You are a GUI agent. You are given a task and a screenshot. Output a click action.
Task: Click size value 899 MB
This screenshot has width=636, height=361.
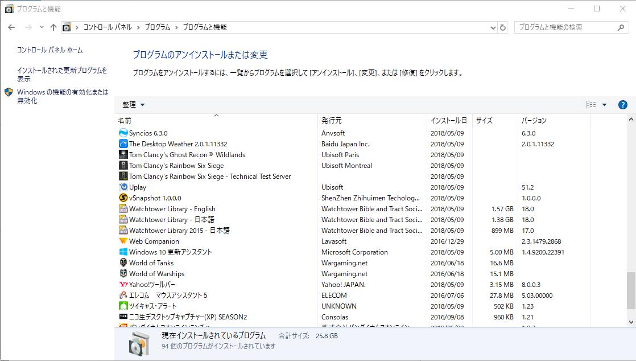(502, 230)
